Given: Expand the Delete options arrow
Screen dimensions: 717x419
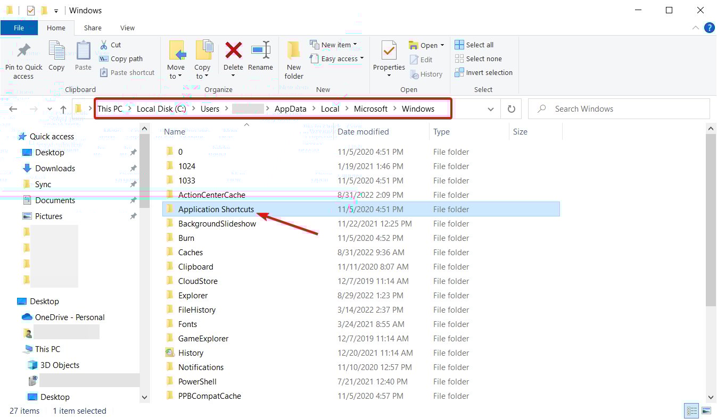Looking at the screenshot, I should tap(233, 76).
